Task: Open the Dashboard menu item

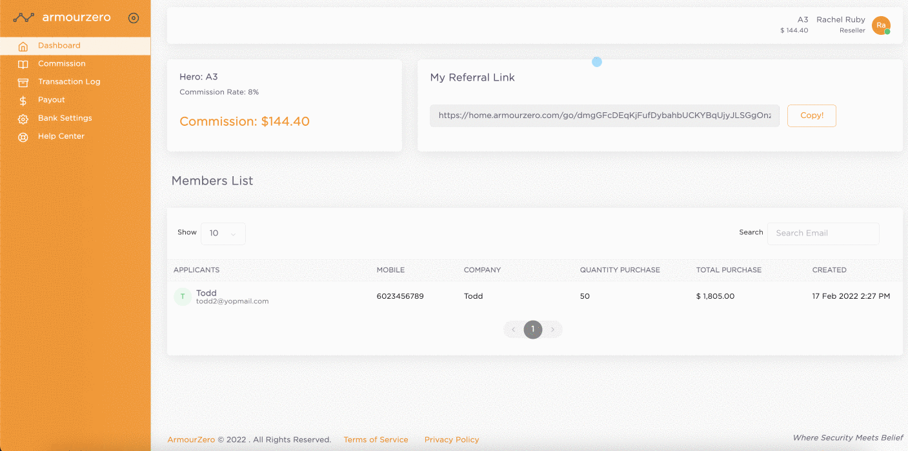Action: [x=76, y=46]
